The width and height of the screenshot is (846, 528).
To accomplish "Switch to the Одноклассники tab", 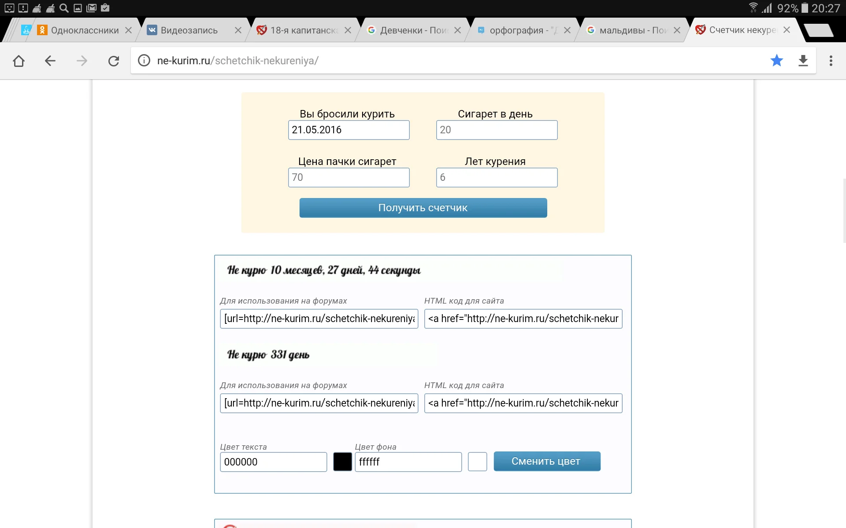I will click(x=79, y=30).
